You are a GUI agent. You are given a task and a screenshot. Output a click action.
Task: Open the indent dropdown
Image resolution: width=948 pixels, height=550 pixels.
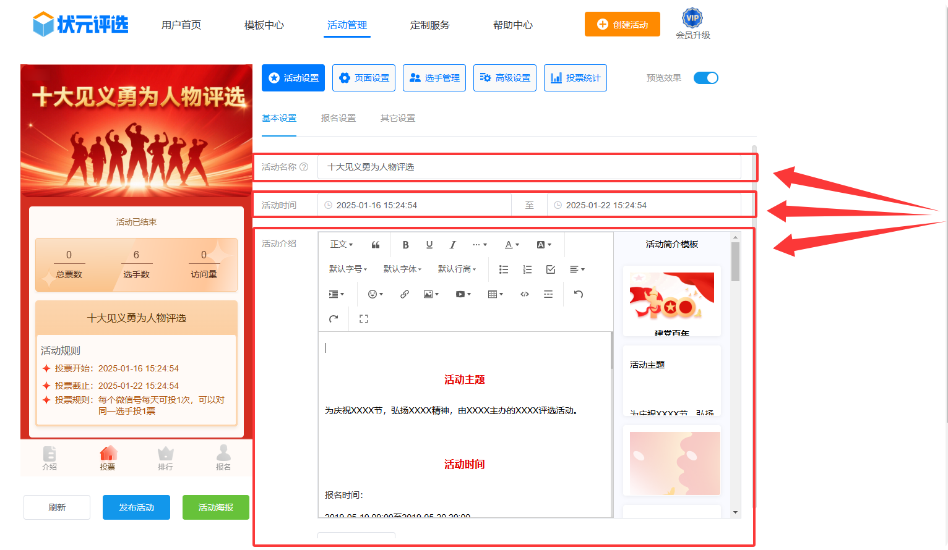pos(337,294)
